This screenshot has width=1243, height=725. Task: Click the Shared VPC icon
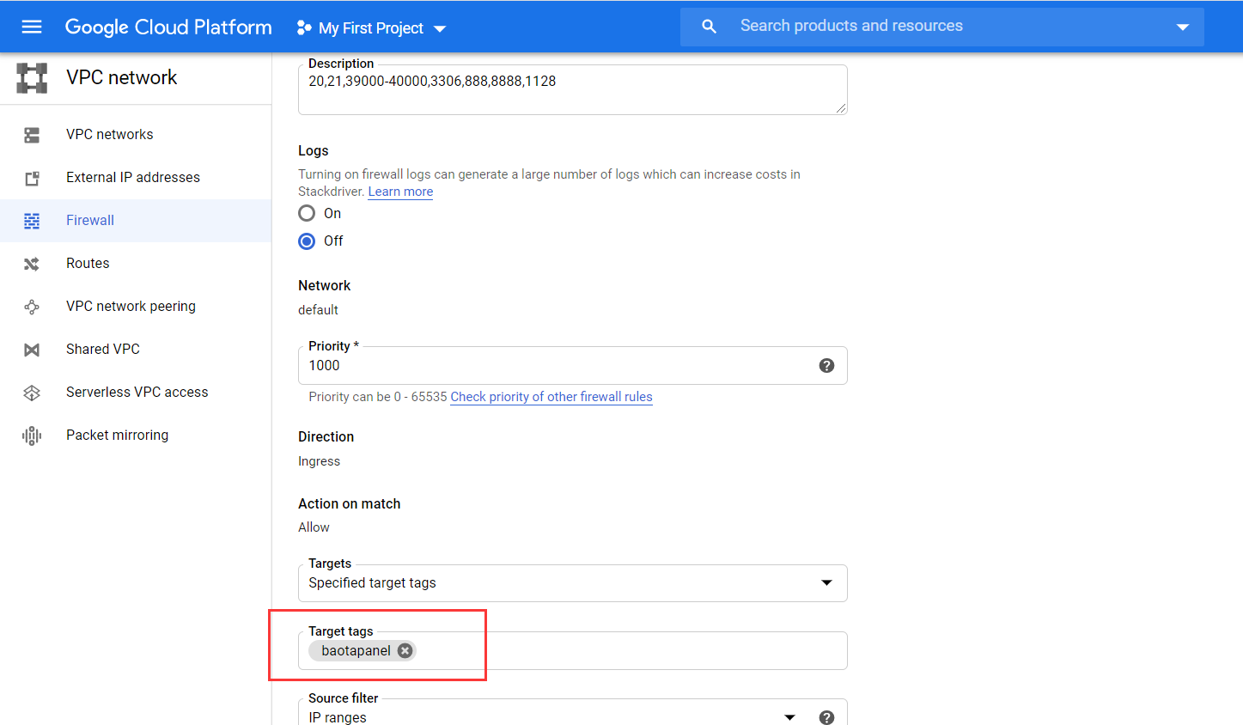32,350
